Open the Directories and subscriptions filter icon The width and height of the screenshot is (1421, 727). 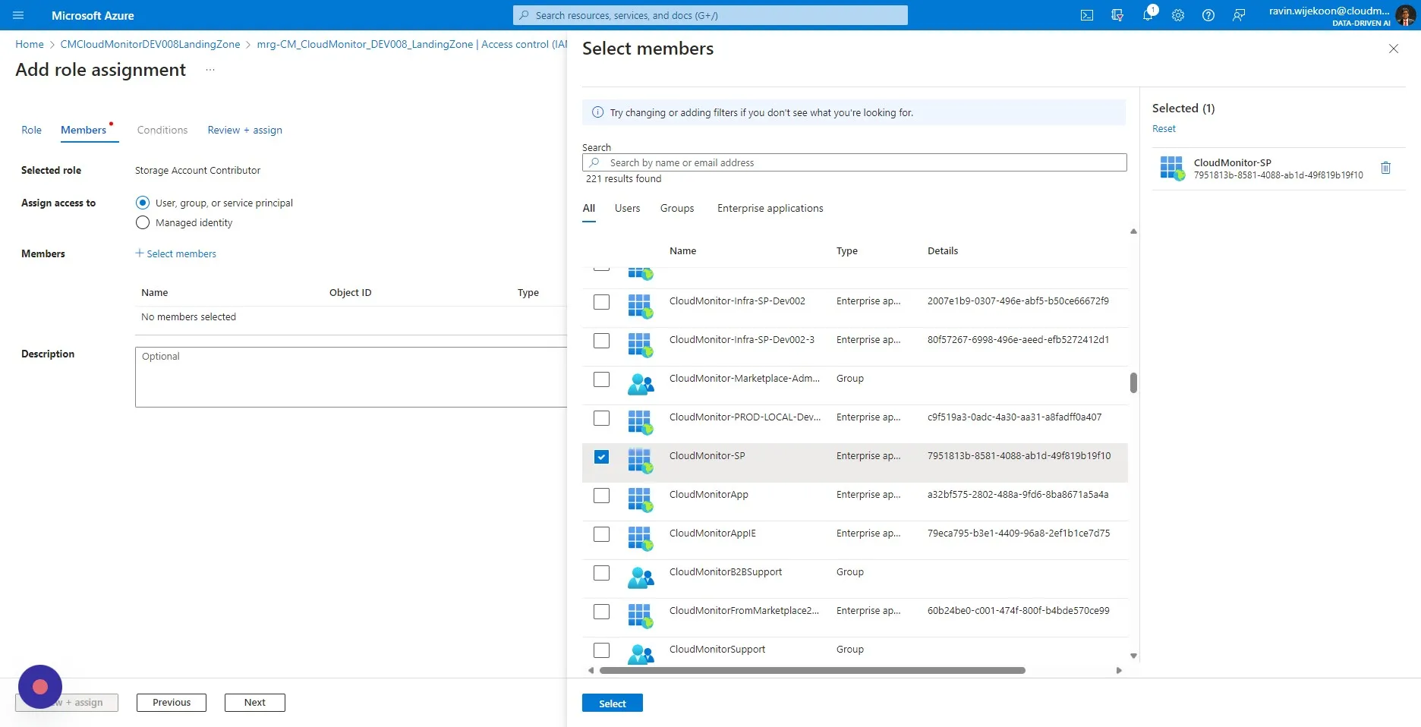1117,15
